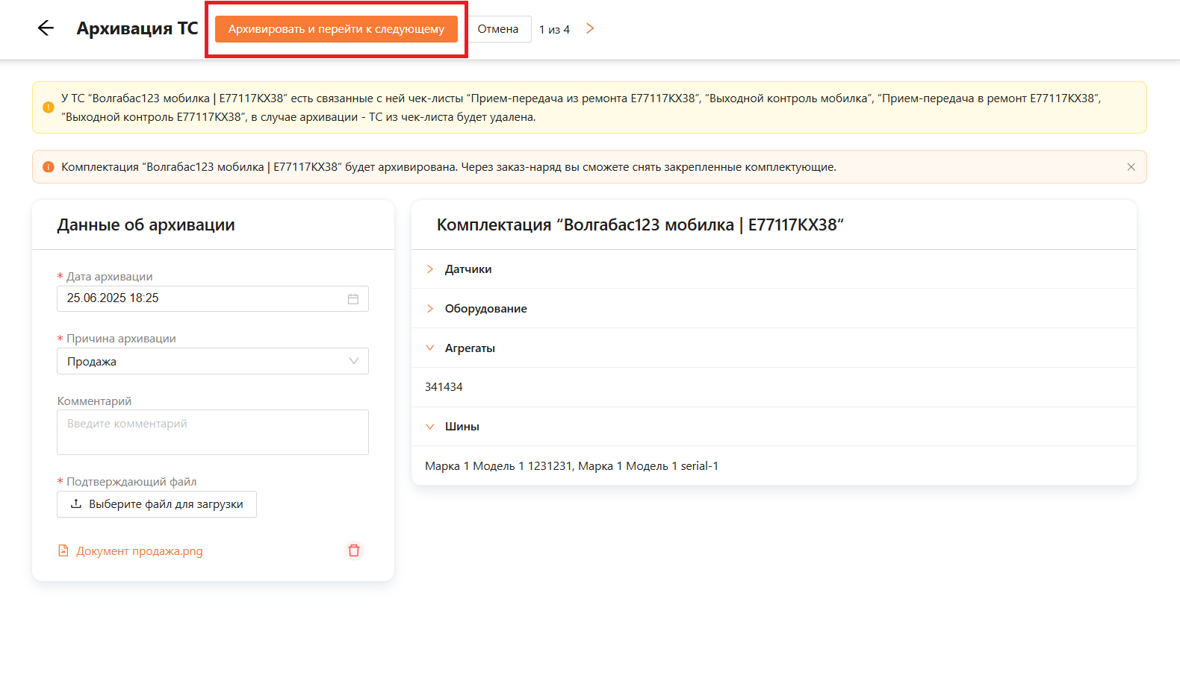
Task: Open the calendar icon in the date field
Action: click(x=353, y=299)
